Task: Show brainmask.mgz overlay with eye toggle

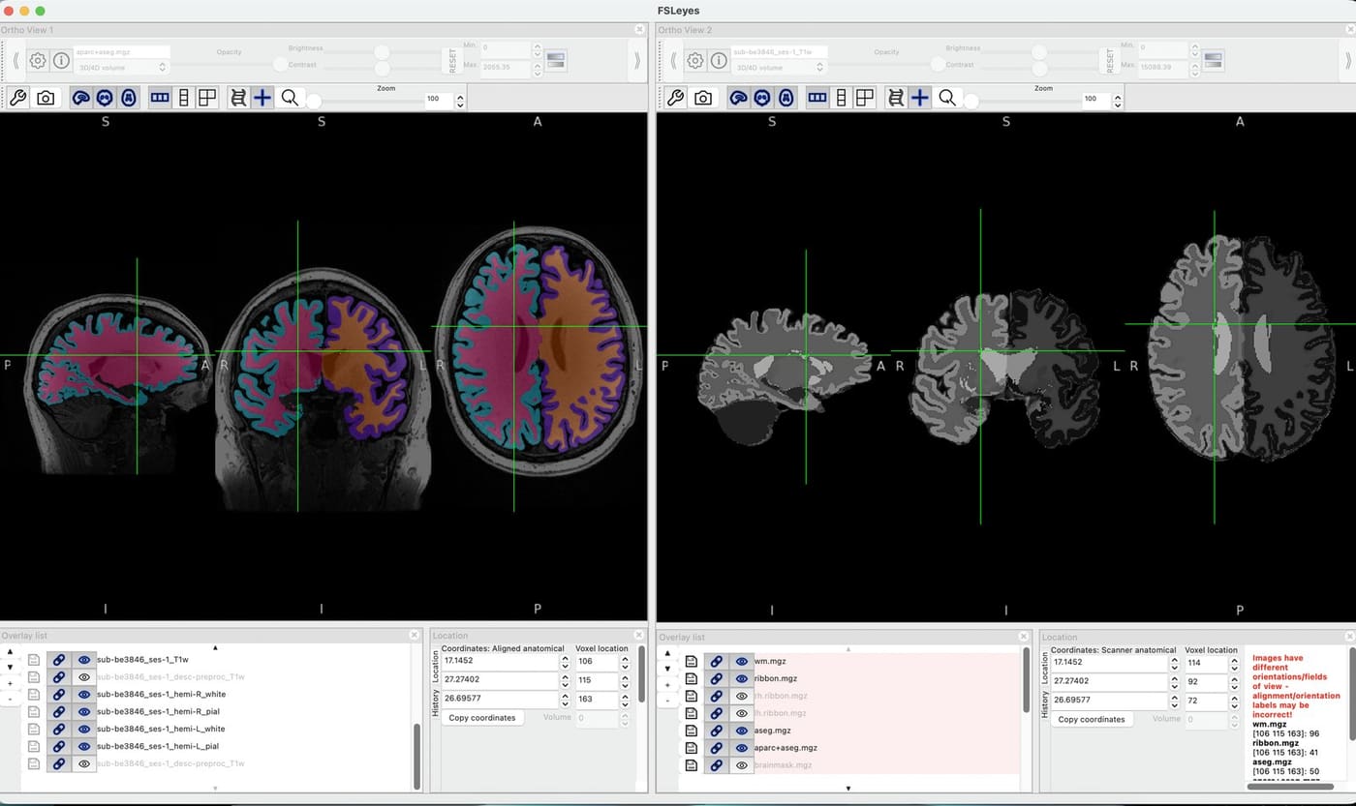Action: pos(742,765)
